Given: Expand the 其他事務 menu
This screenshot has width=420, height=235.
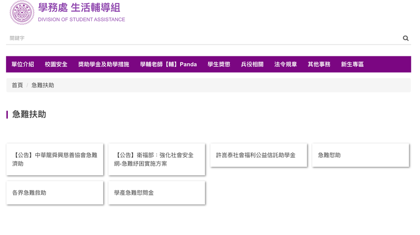Looking at the screenshot, I should click(x=319, y=64).
